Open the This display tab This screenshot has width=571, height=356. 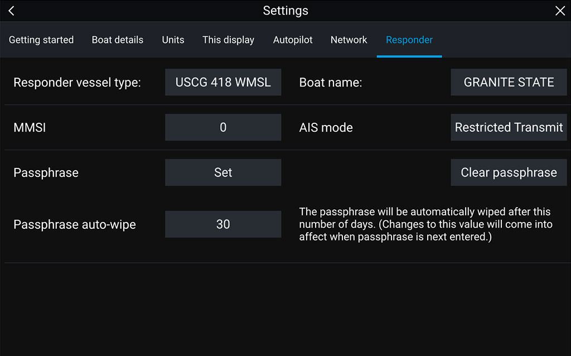pyautogui.click(x=228, y=40)
